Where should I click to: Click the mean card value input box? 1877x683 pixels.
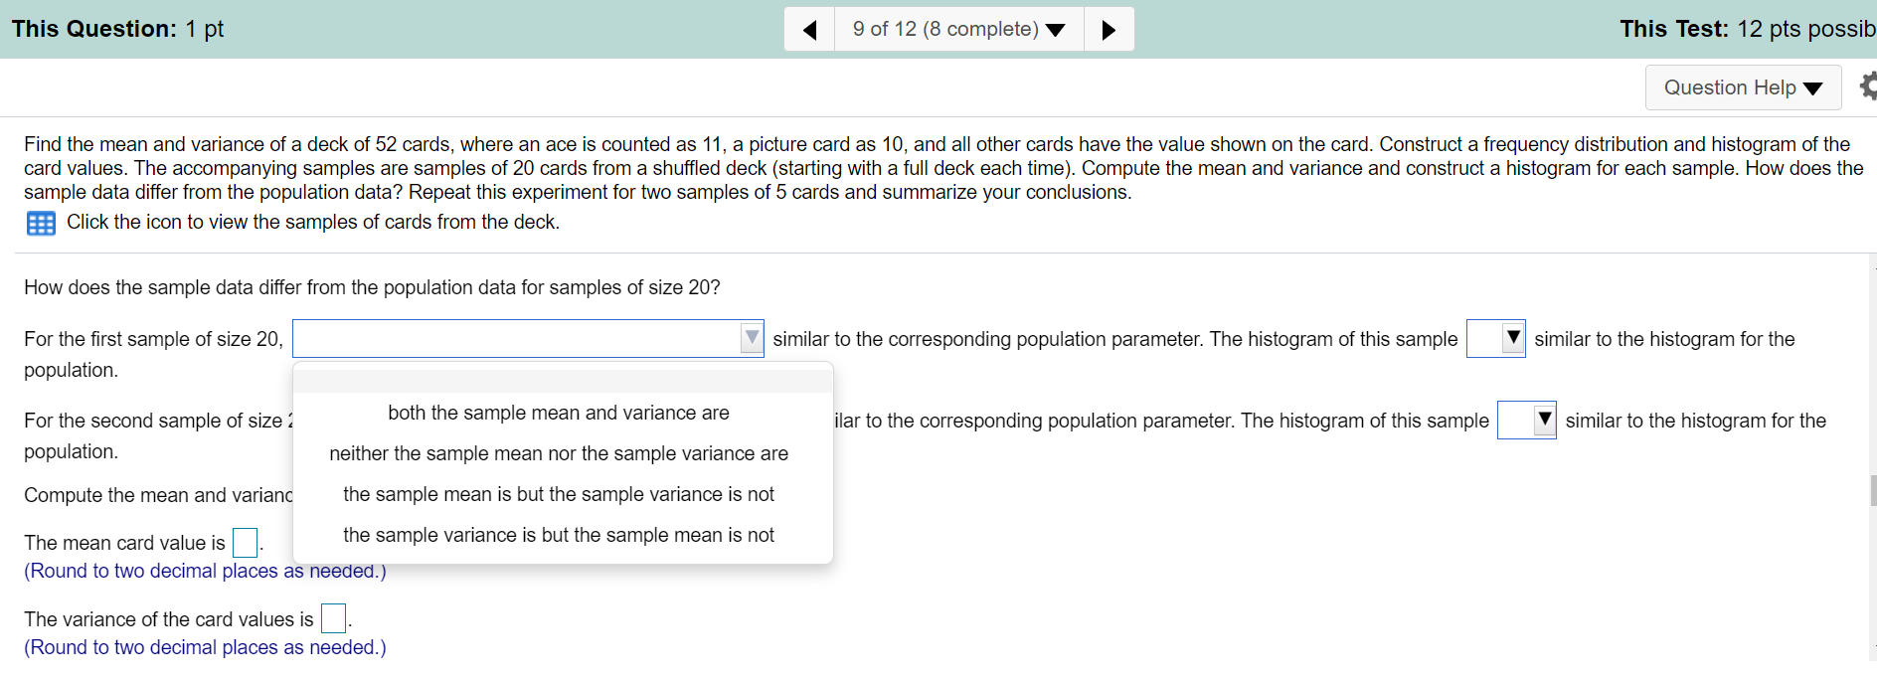click(x=245, y=543)
